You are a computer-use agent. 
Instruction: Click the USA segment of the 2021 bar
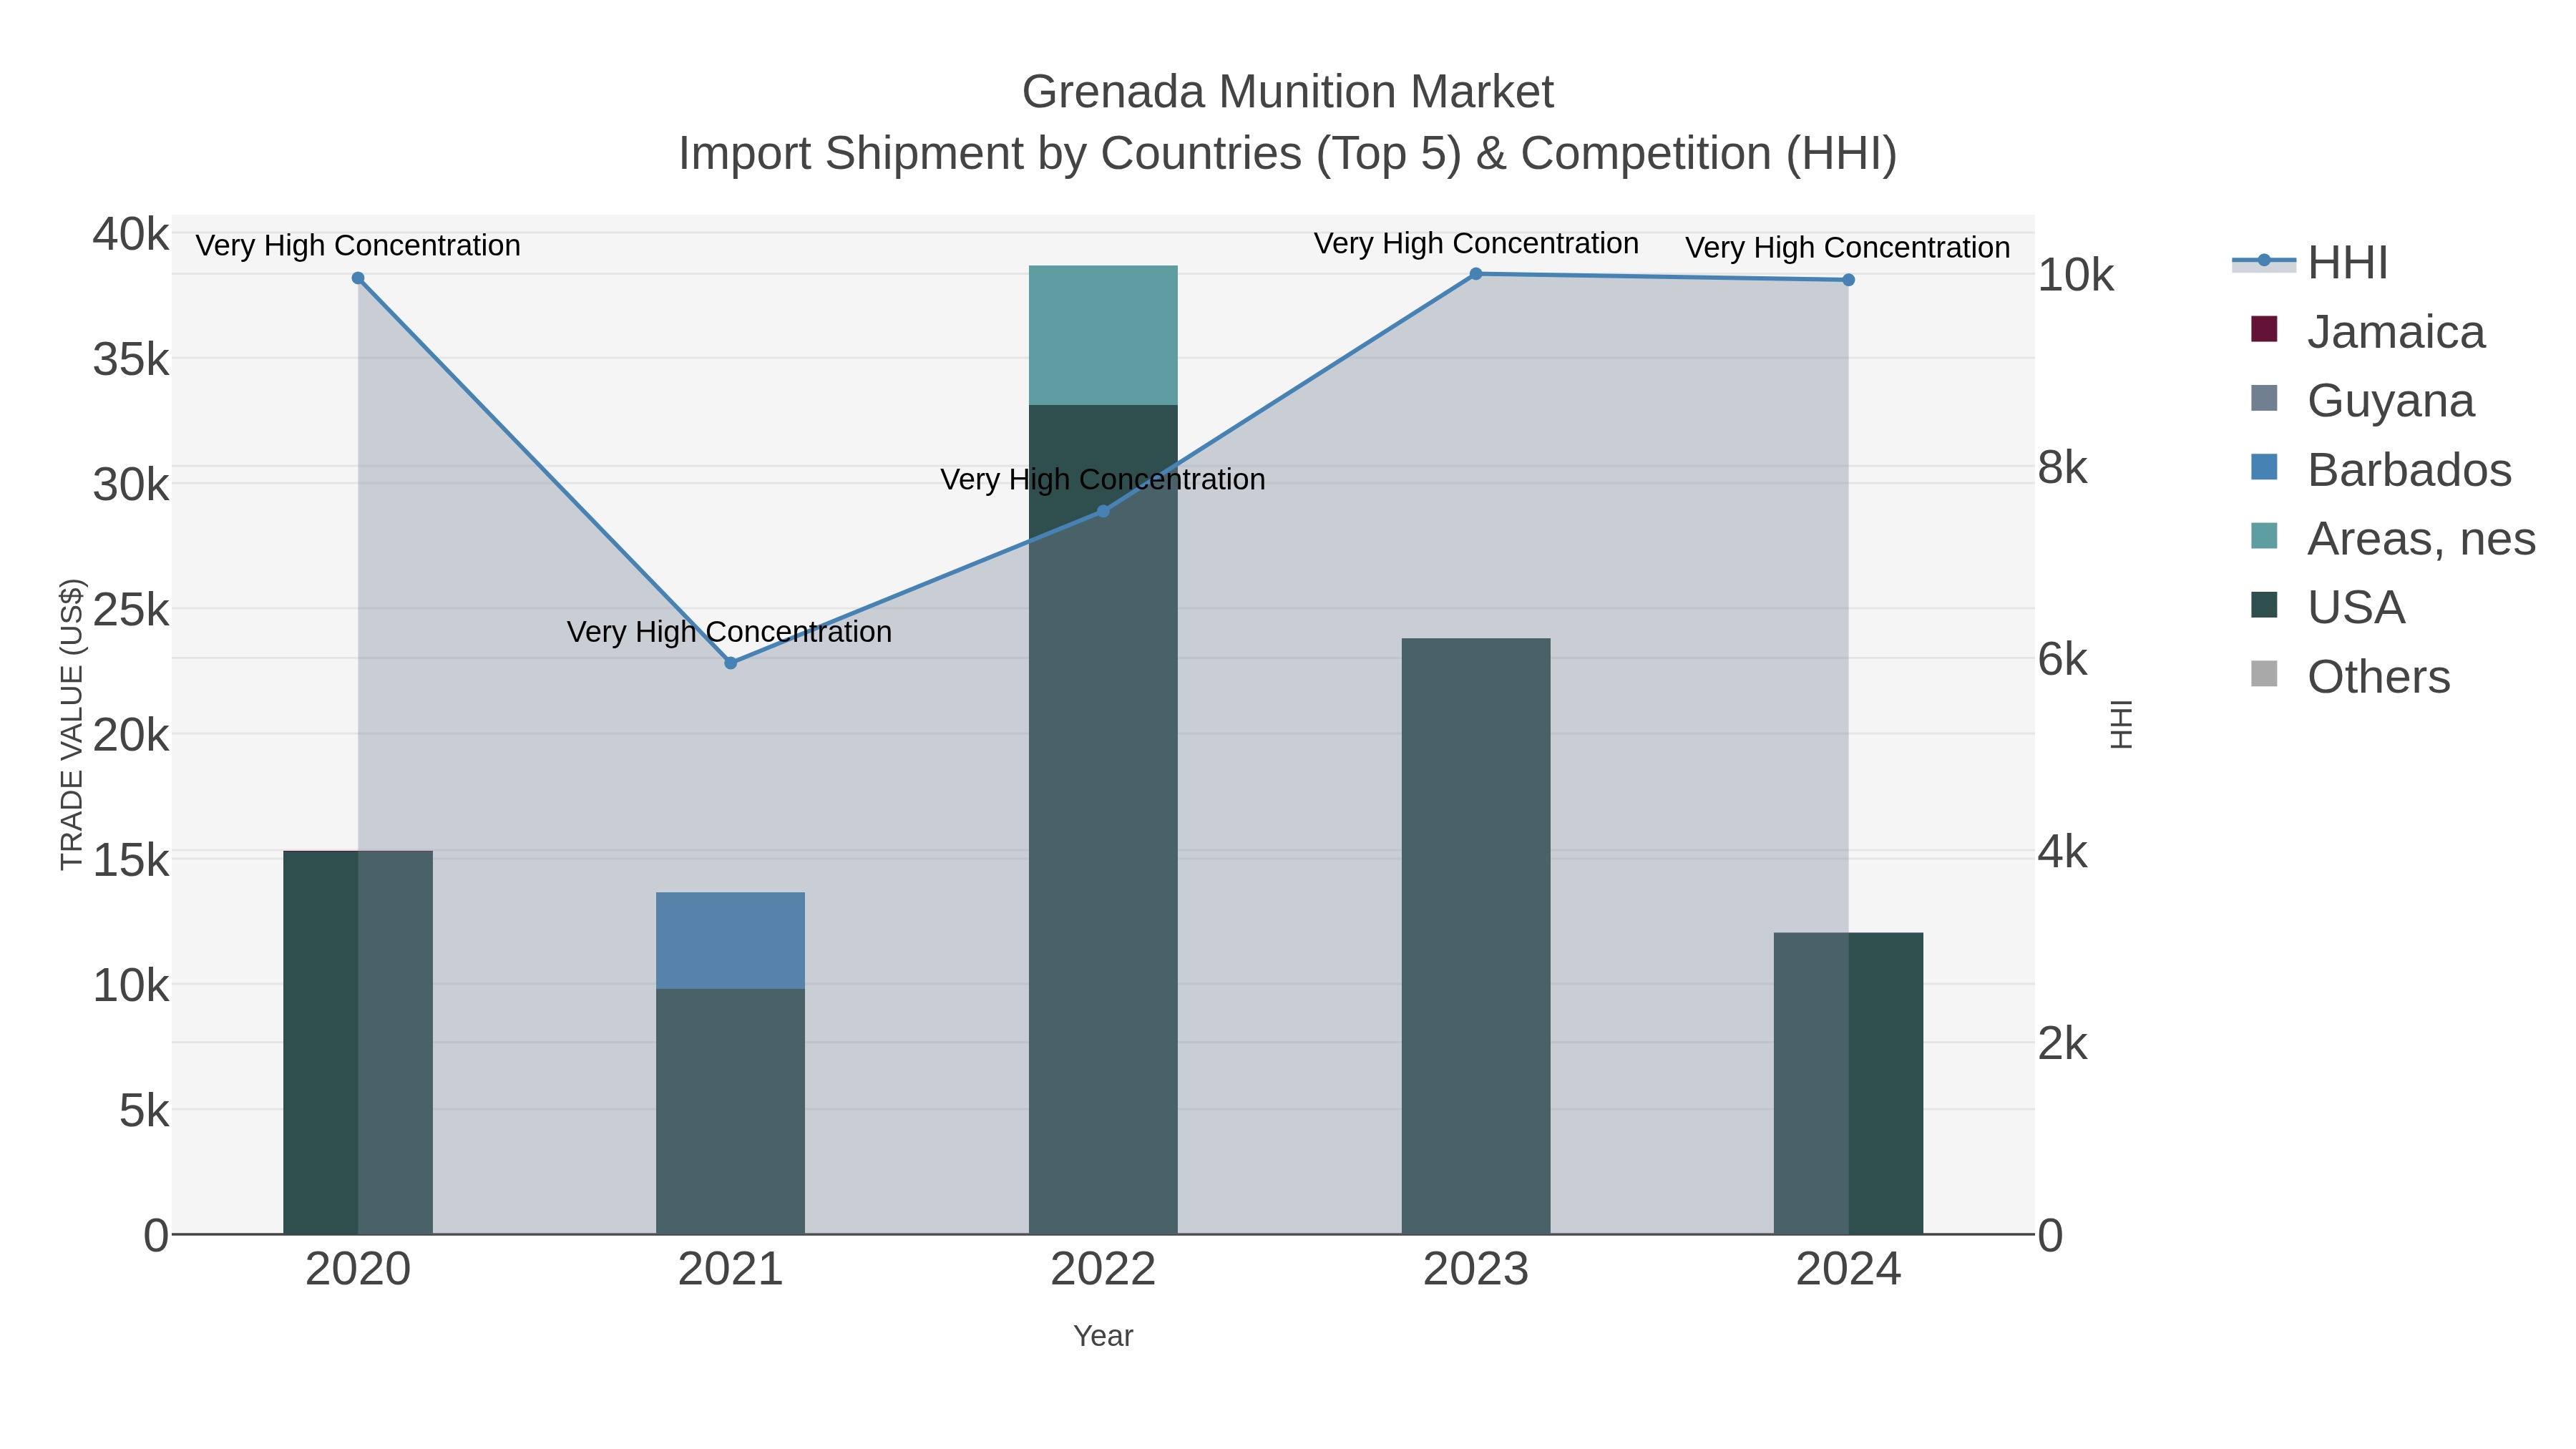click(730, 1112)
